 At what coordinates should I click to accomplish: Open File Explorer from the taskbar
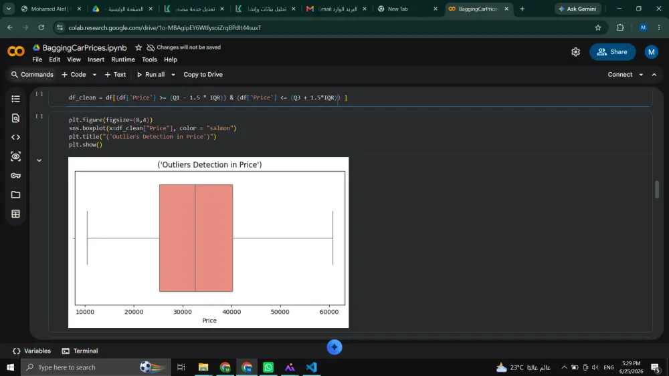click(203, 367)
